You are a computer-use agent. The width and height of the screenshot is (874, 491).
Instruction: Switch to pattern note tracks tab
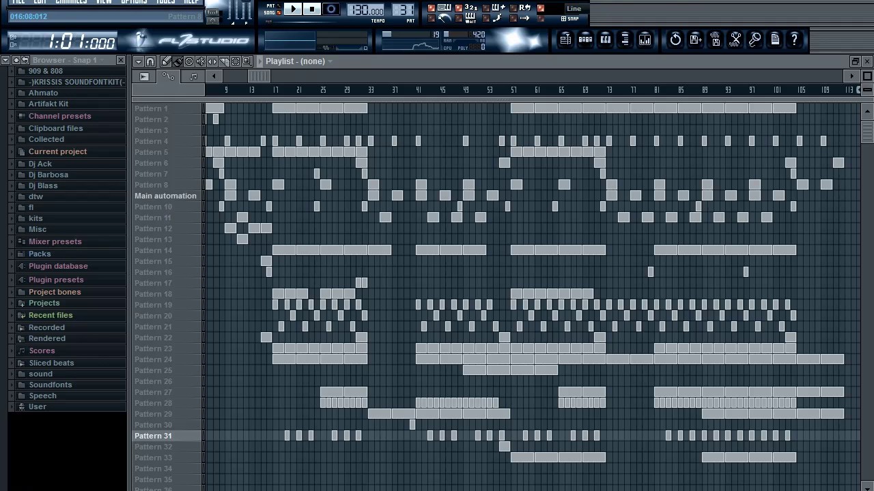[193, 76]
